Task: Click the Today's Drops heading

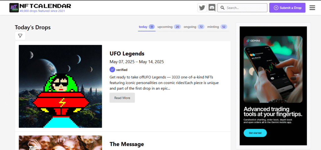Action: (x=33, y=27)
